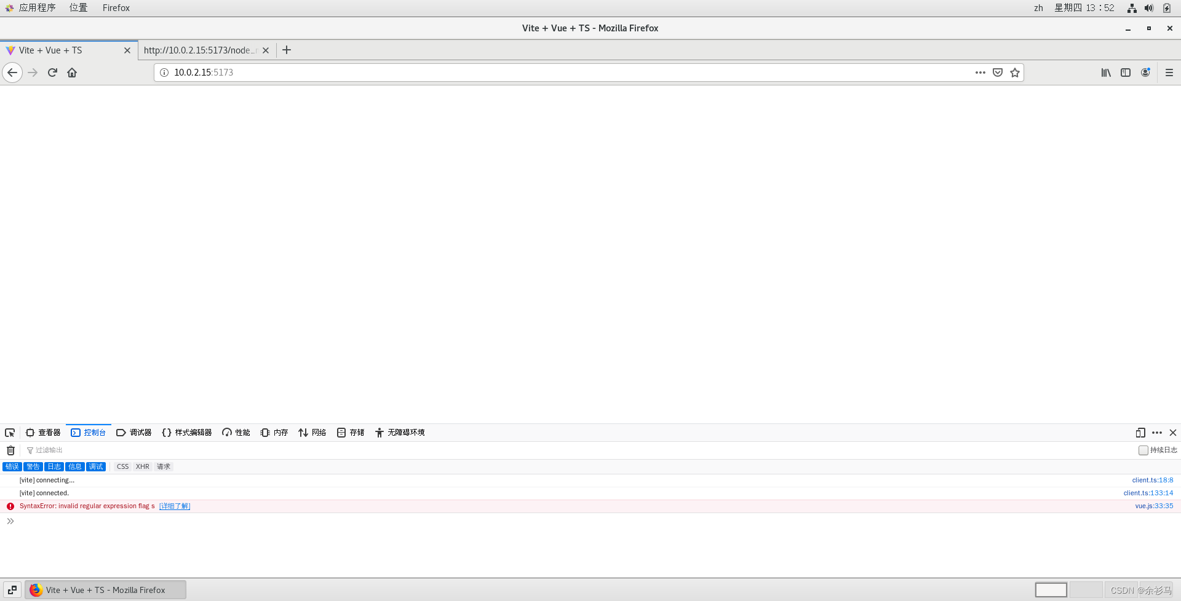This screenshot has height=601, width=1181.
Task: Pick an element from the page
Action: coord(10,433)
